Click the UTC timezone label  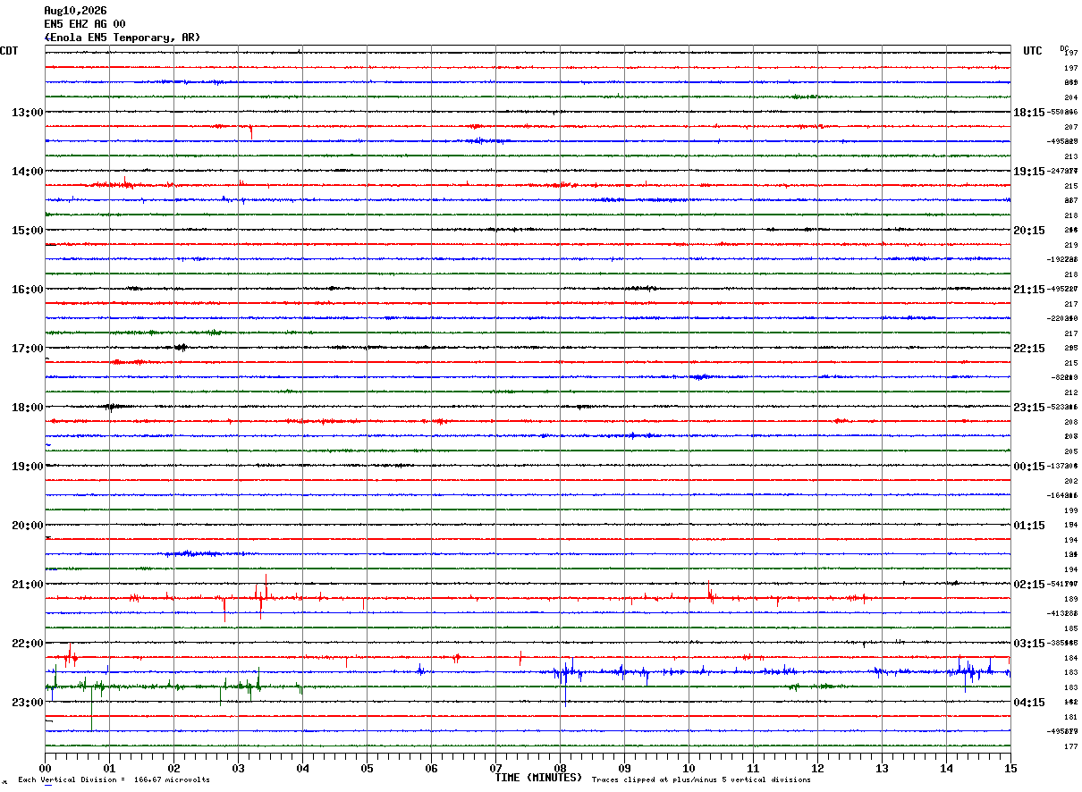click(1033, 51)
